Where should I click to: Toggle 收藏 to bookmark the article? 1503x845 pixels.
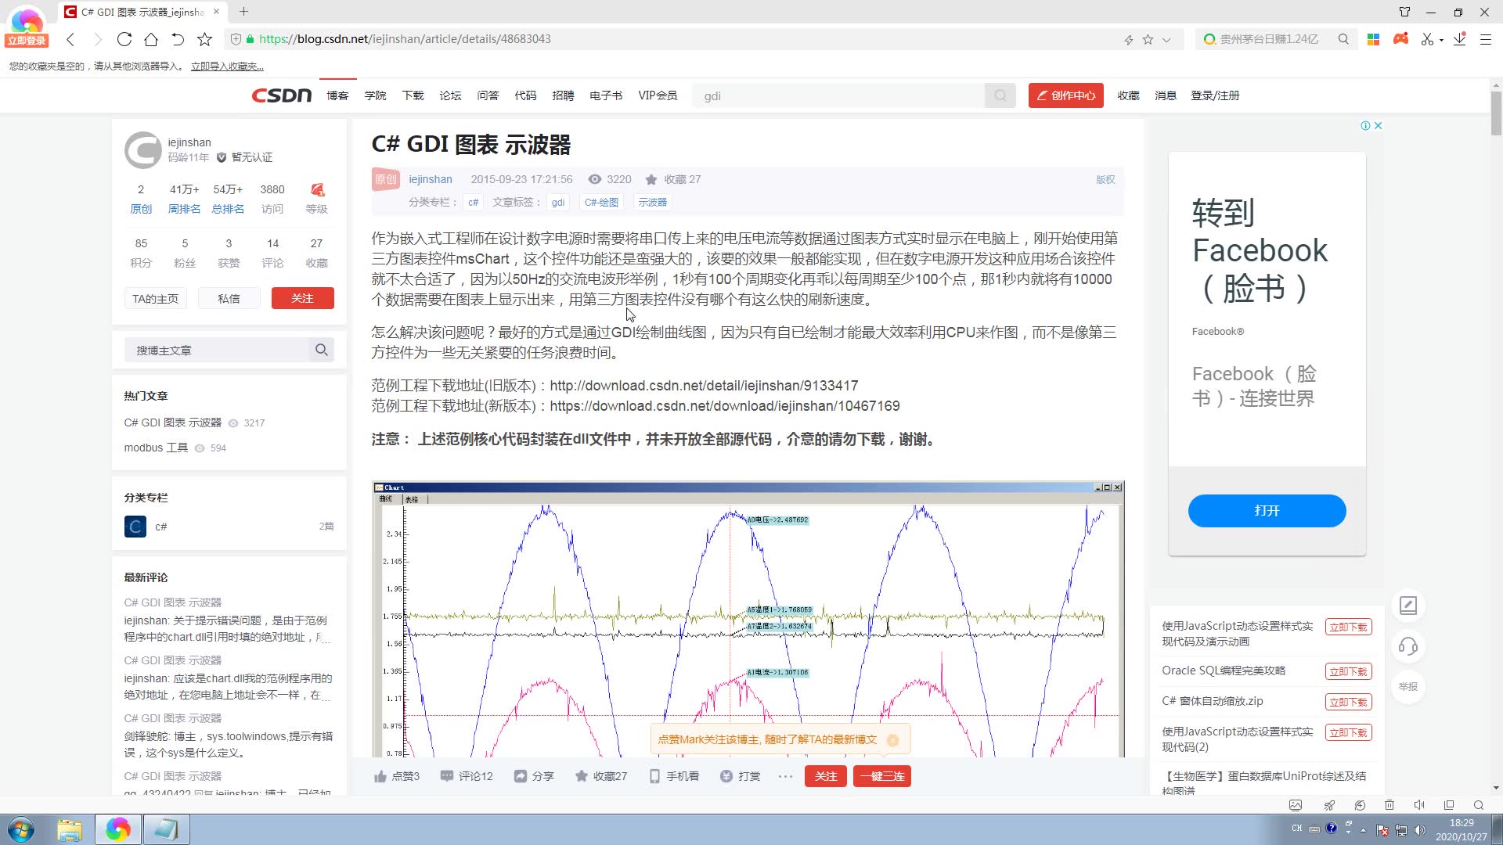(581, 775)
